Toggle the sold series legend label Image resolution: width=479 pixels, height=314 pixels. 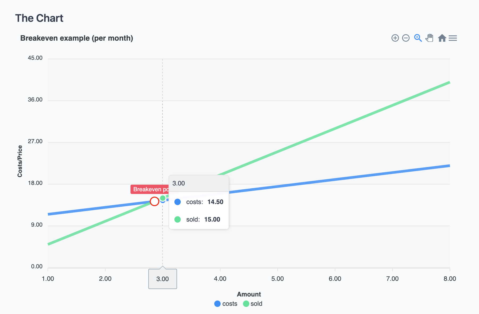point(256,304)
